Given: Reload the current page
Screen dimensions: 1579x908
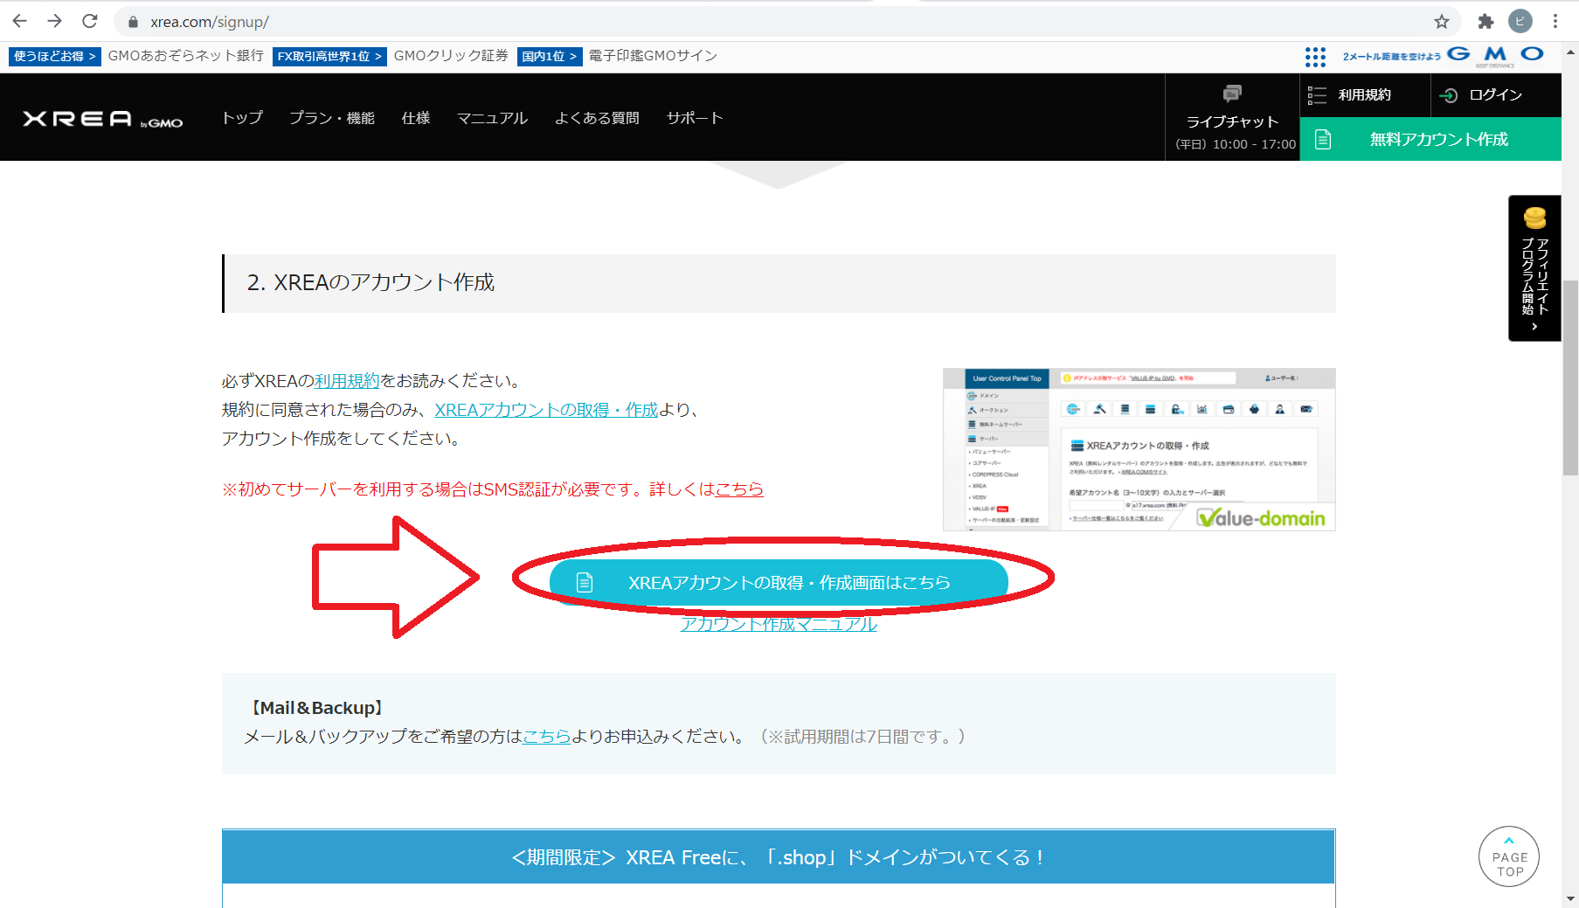Looking at the screenshot, I should click(90, 21).
